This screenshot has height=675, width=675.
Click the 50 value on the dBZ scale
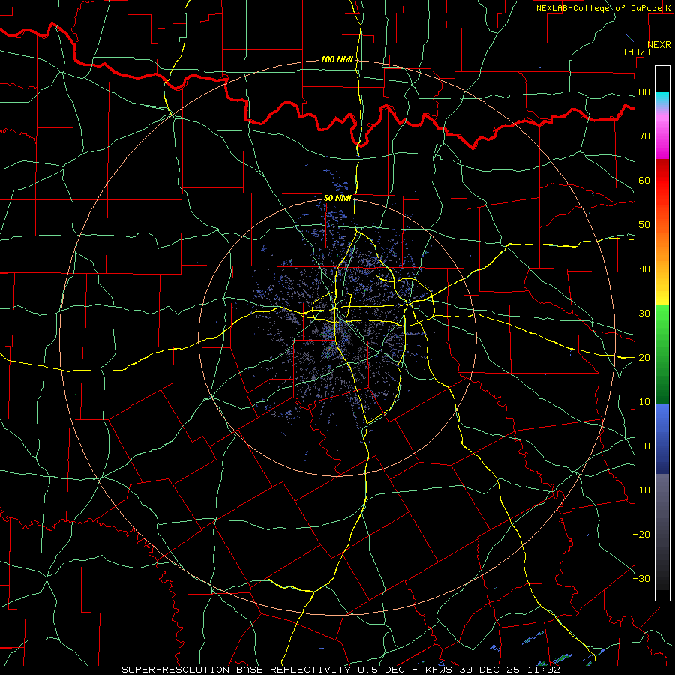tap(644, 225)
